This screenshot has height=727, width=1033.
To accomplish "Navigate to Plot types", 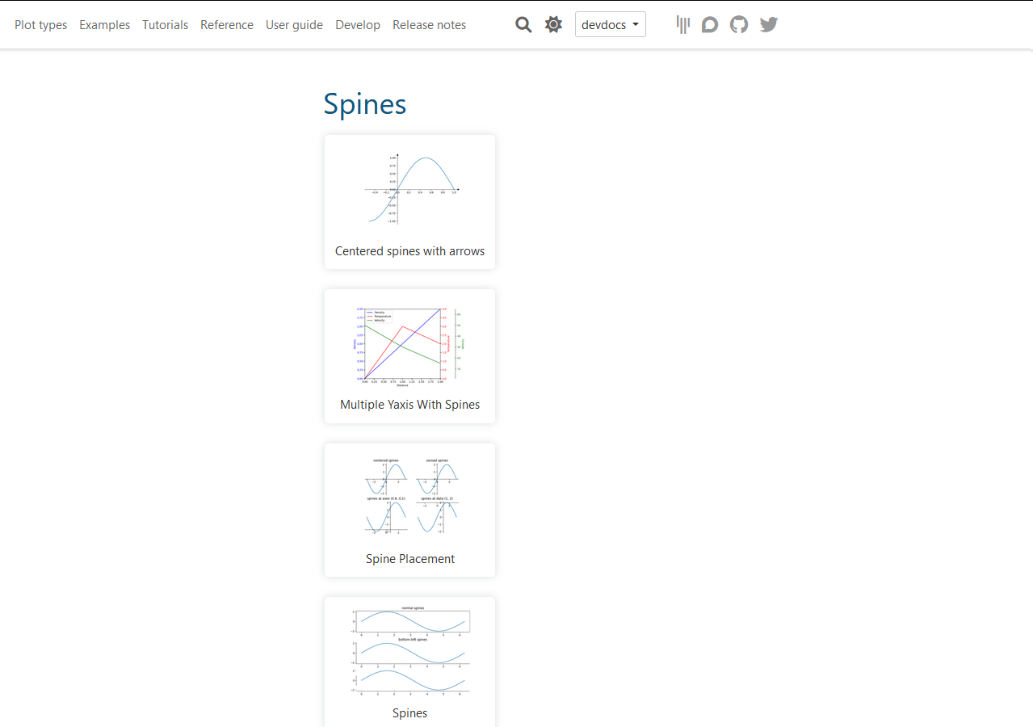I will tap(40, 24).
